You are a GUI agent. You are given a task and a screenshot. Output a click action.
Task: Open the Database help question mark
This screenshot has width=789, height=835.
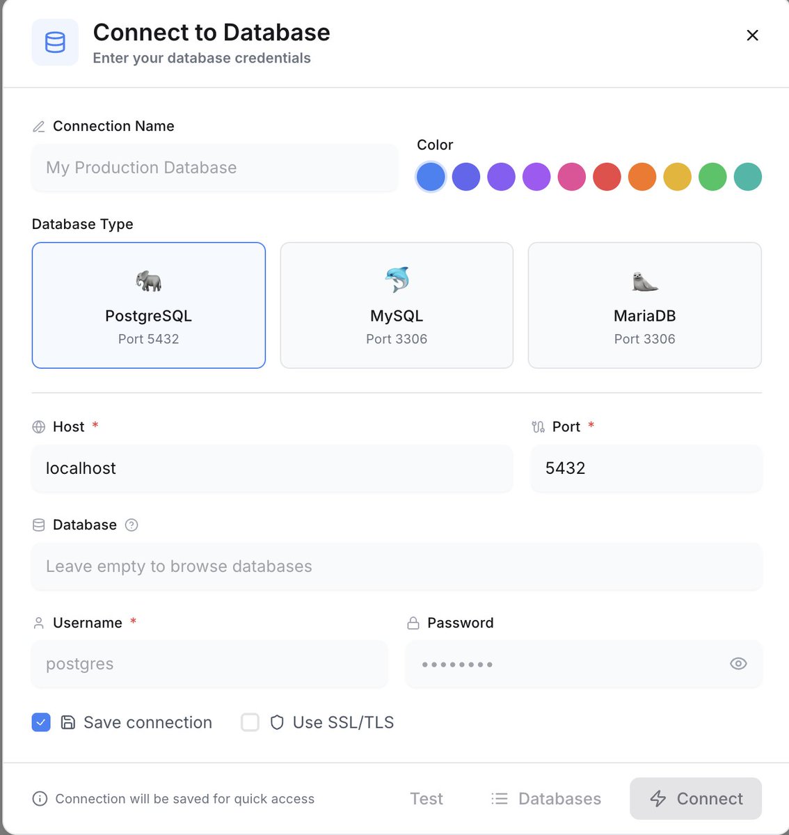(x=131, y=525)
